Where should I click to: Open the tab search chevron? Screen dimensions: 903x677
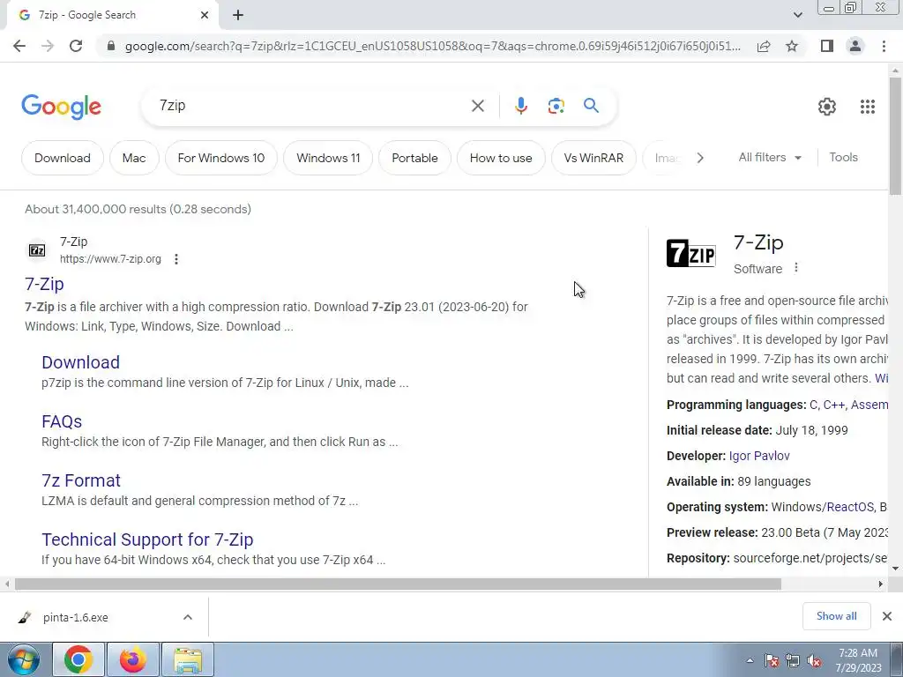[797, 15]
